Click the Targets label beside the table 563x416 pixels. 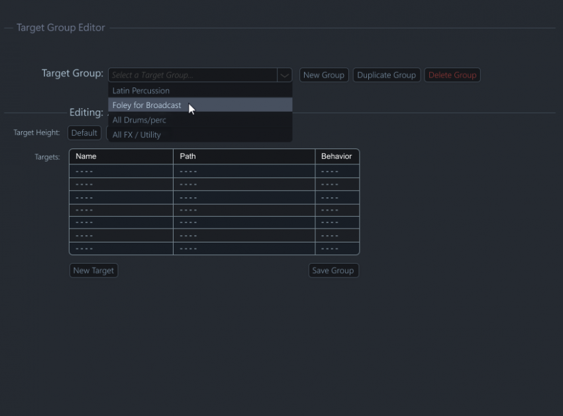click(x=46, y=157)
